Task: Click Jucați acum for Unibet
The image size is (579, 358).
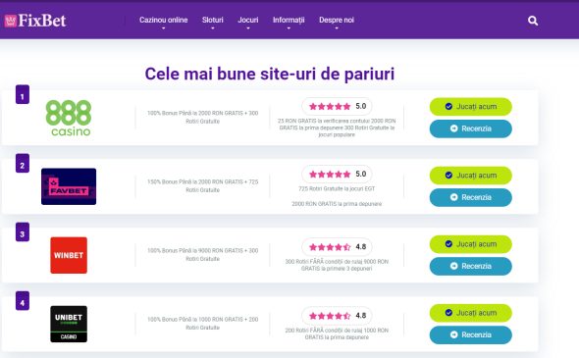Action: tap(470, 313)
